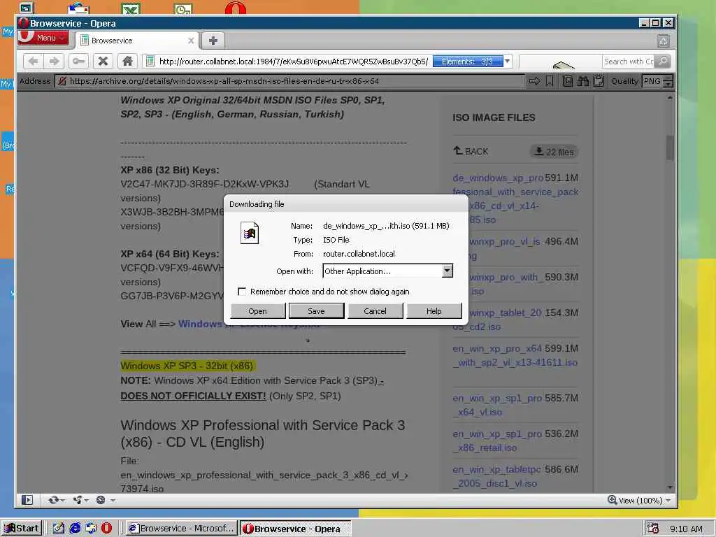Click the ISO file icon in dialog
The image size is (716, 537).
250,233
